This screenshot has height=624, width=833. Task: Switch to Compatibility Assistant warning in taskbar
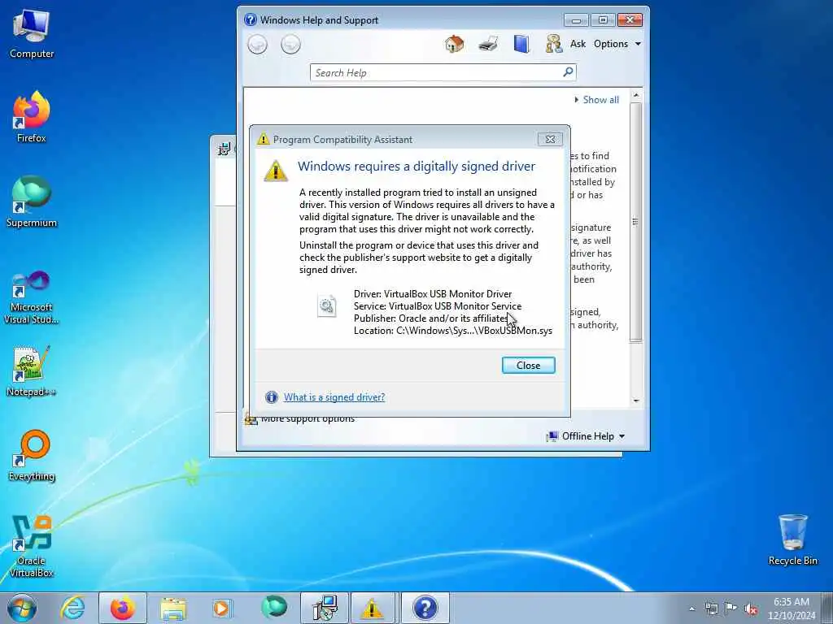[x=372, y=608]
